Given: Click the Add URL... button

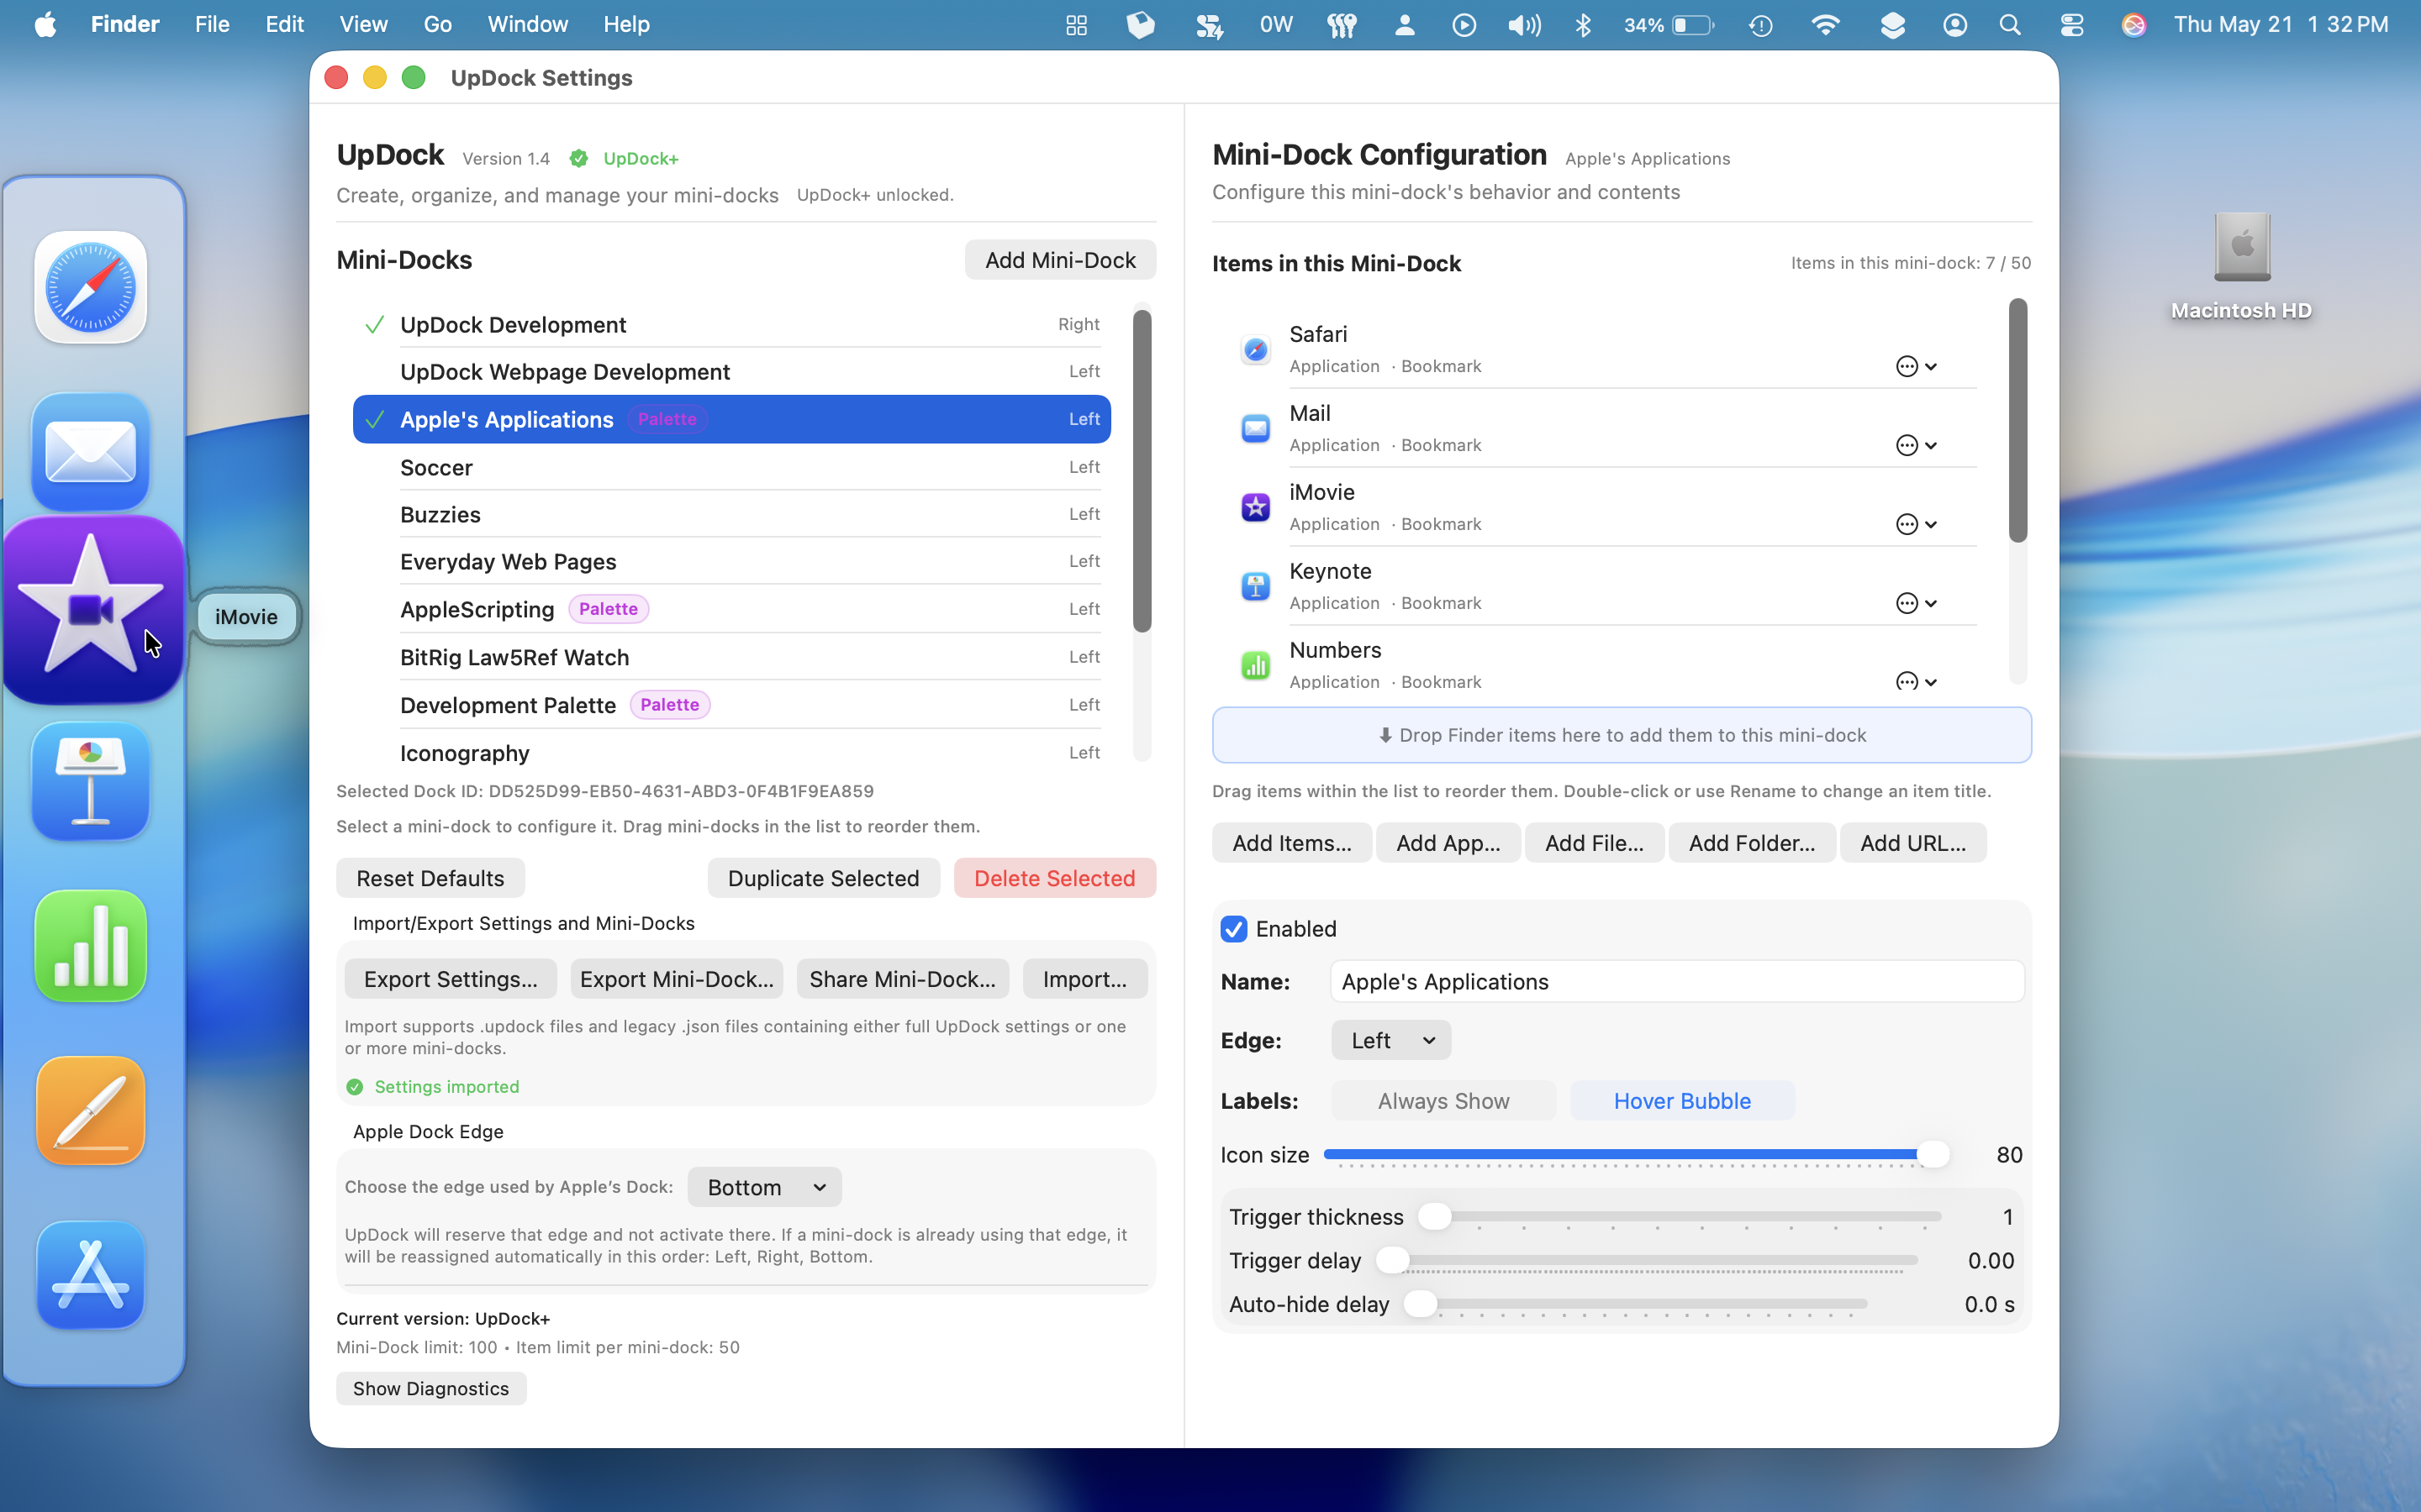Looking at the screenshot, I should point(1912,843).
